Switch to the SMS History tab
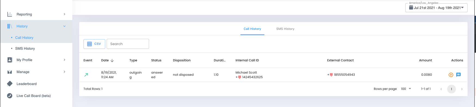Screen dimensions: 476x107 tap(285, 29)
